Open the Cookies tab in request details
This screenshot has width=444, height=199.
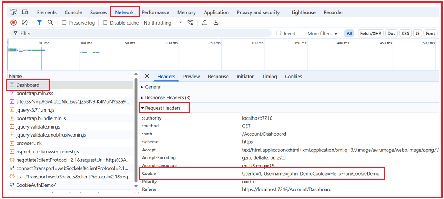(293, 77)
